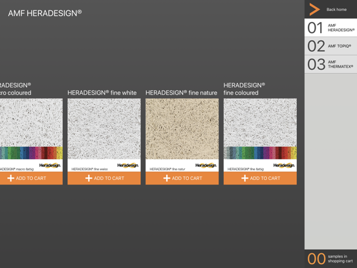Click the HERADESIGN fine coloured title text
This screenshot has height=268, width=357.
coord(244,89)
